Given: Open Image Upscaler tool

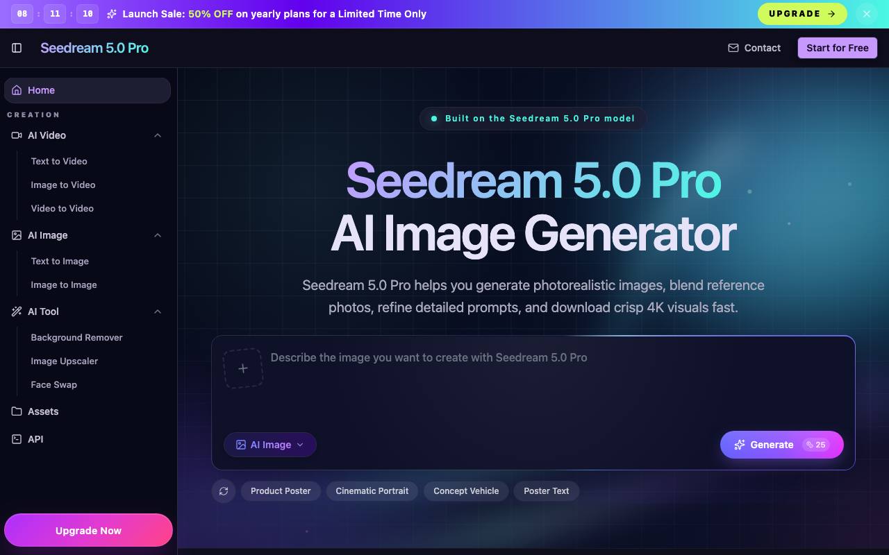Looking at the screenshot, I should (x=65, y=361).
